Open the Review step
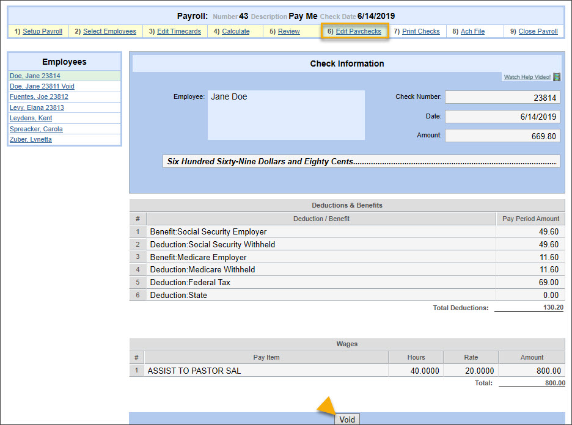Viewport: 572px width, 425px height. click(x=288, y=31)
